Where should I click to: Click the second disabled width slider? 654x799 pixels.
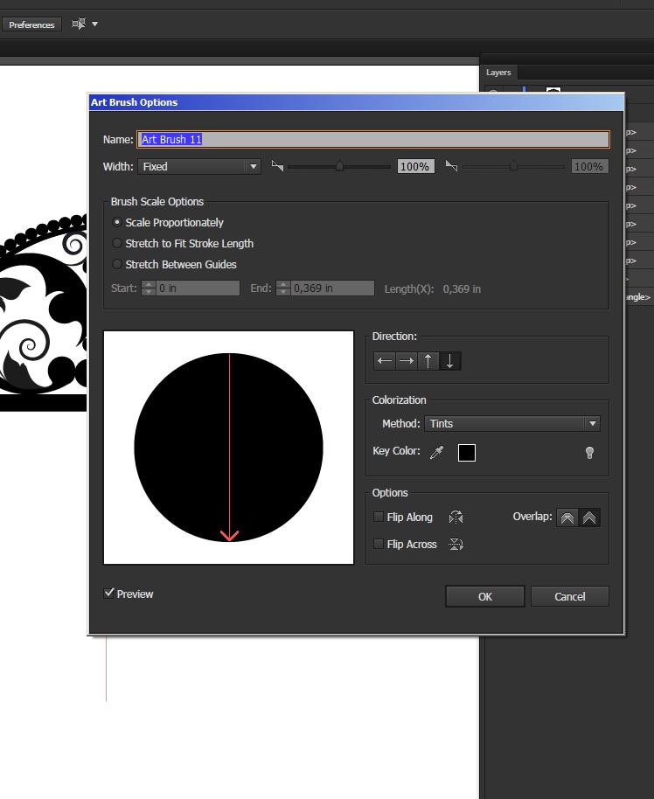coord(513,166)
